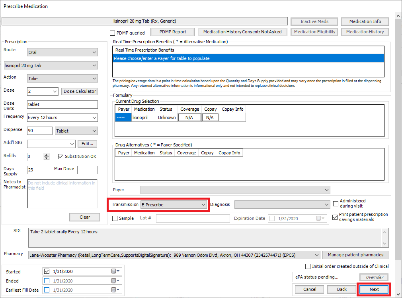Click the Inactive Meds button
Image resolution: width=402 pixels, height=298 pixels.
click(314, 21)
